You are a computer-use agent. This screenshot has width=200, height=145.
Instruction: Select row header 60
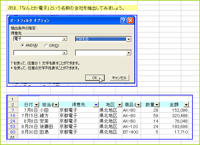click(x=13, y=132)
